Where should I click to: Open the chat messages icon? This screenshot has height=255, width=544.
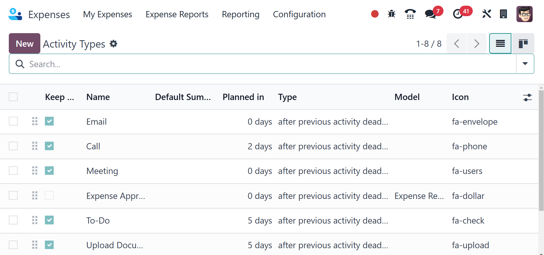[x=430, y=14]
